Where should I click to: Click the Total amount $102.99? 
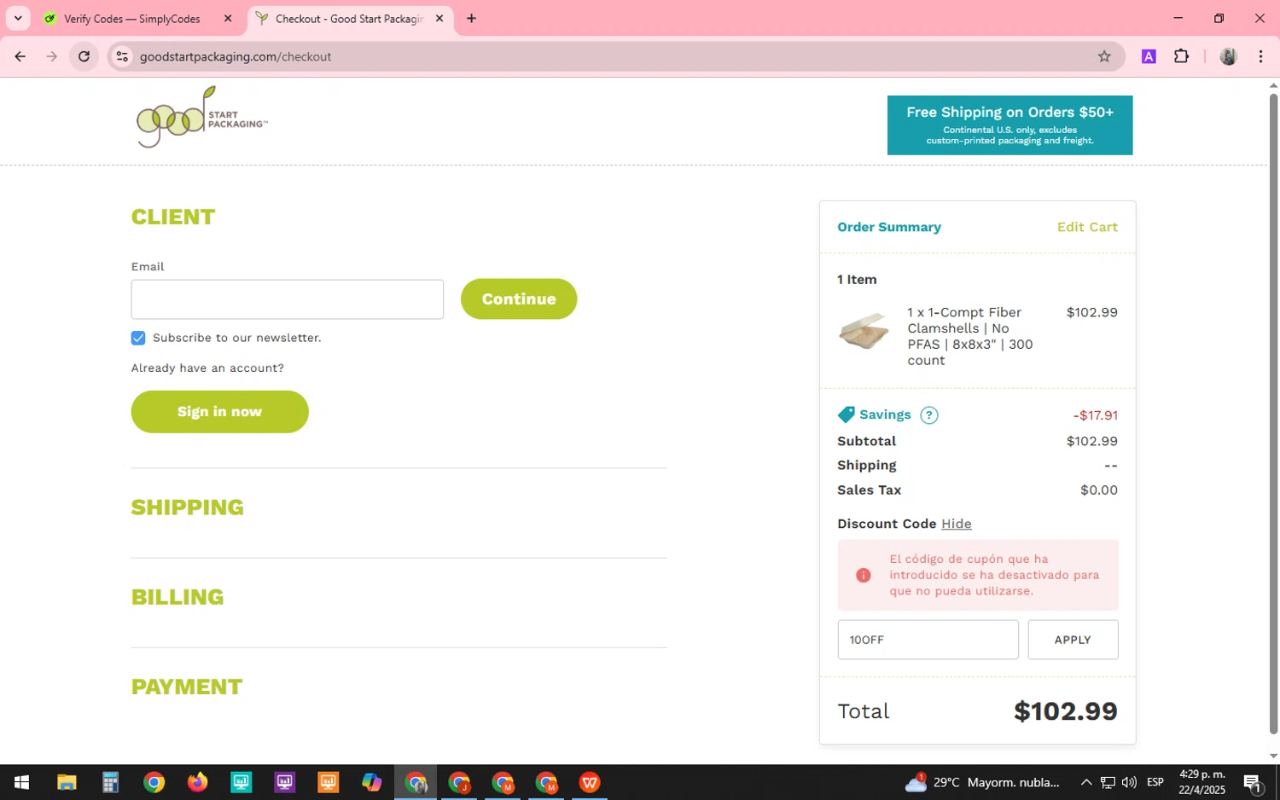point(1065,711)
